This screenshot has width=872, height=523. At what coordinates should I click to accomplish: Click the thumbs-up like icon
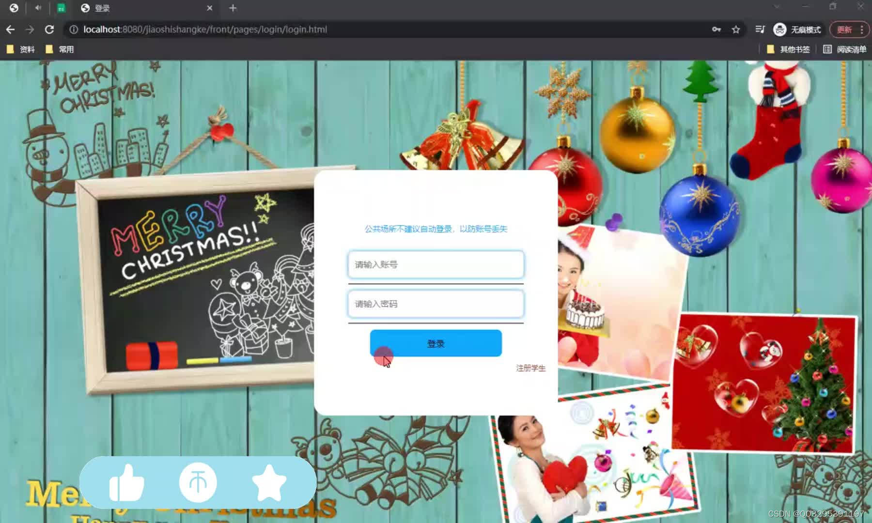pos(126,483)
